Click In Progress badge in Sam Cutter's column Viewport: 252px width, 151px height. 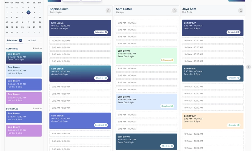point(167,60)
